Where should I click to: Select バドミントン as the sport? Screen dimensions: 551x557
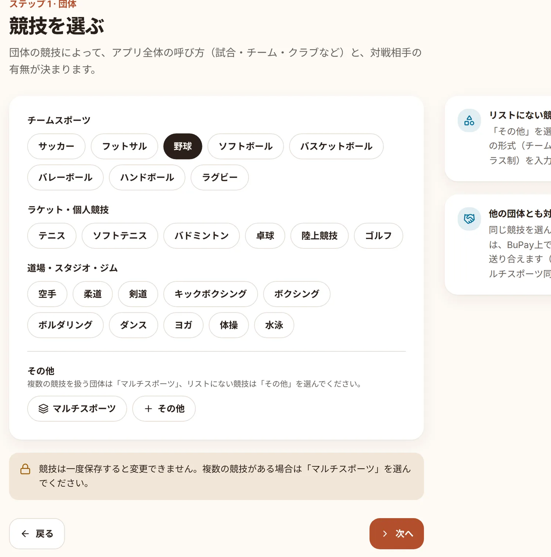point(202,236)
